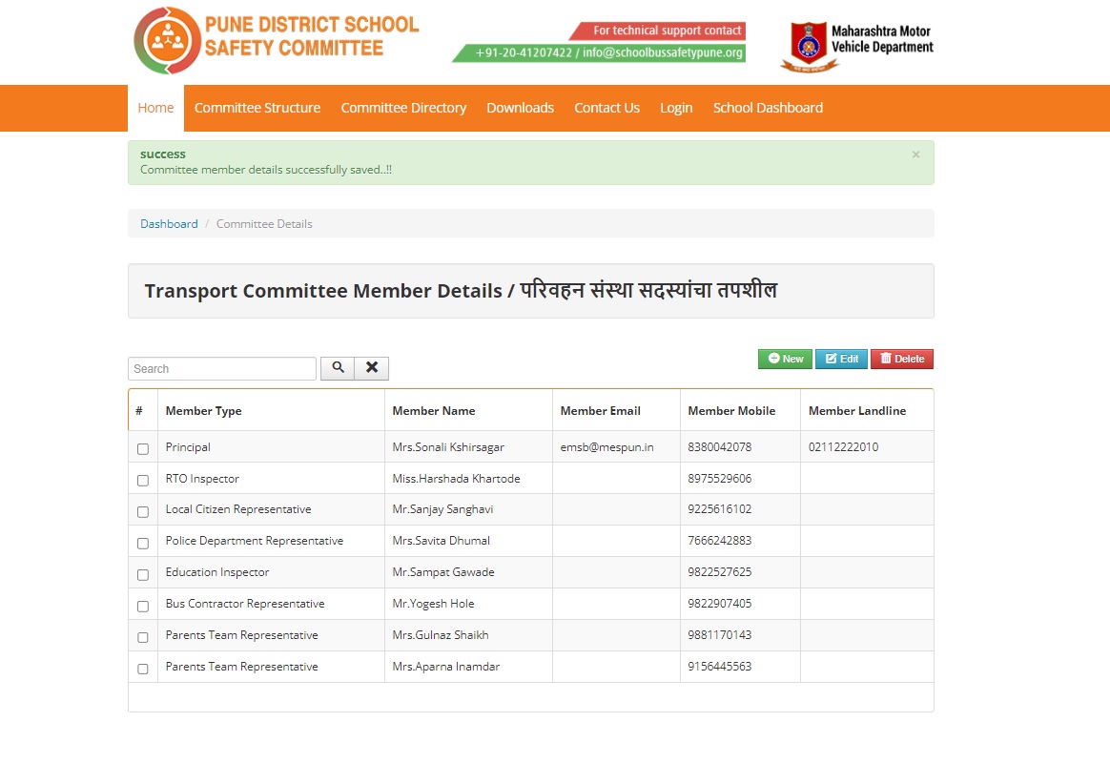Tick the checkbox for Principal row
Viewport: 1110px width, 784px height.
[143, 448]
